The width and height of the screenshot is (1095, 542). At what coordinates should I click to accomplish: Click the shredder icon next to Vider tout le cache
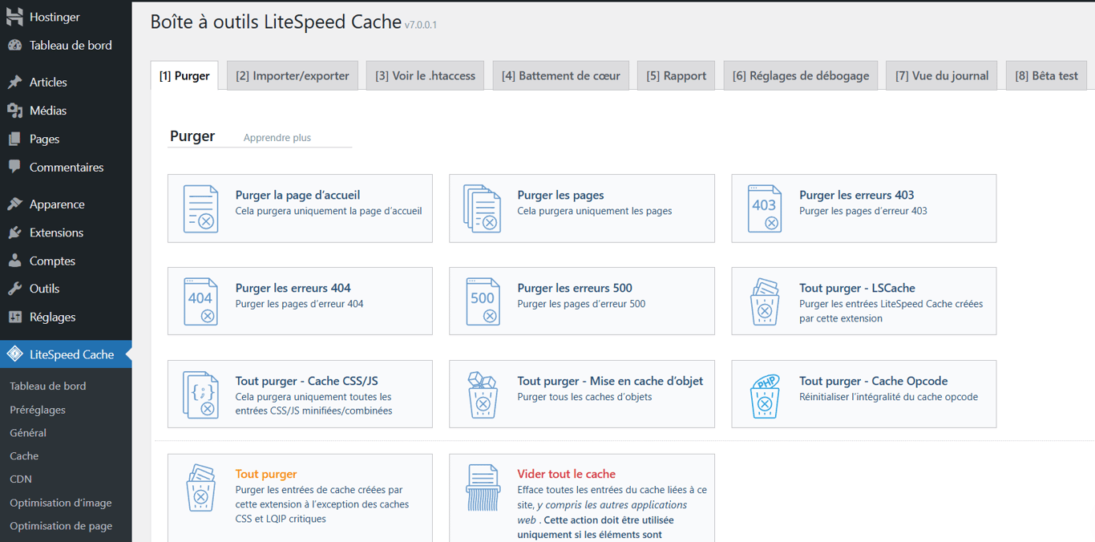(482, 487)
